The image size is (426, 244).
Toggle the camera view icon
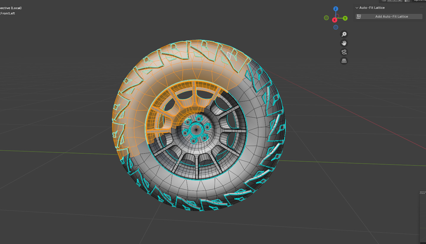(x=344, y=52)
